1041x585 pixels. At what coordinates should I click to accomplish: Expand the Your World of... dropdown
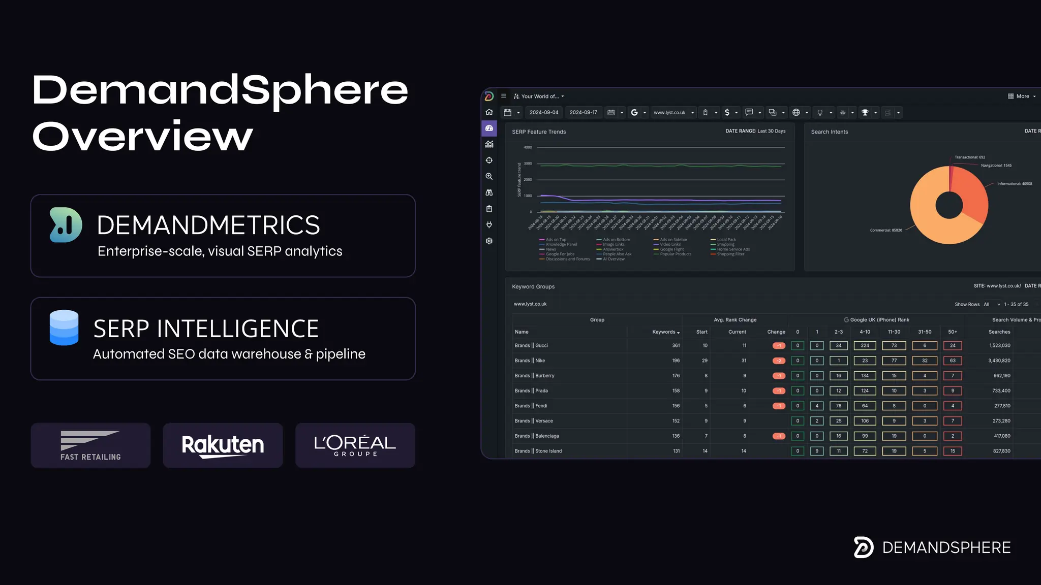tap(539, 96)
